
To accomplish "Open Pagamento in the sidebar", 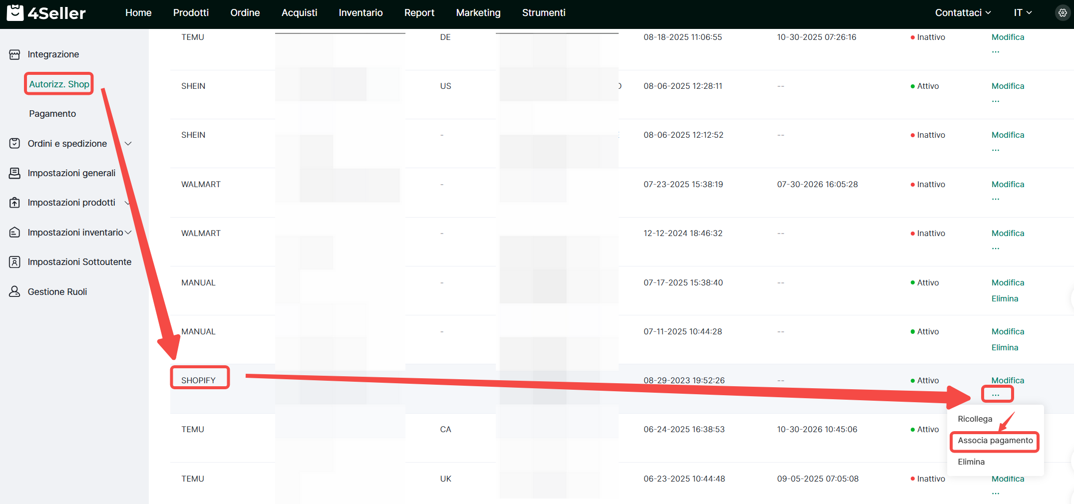I will pyautogui.click(x=52, y=114).
